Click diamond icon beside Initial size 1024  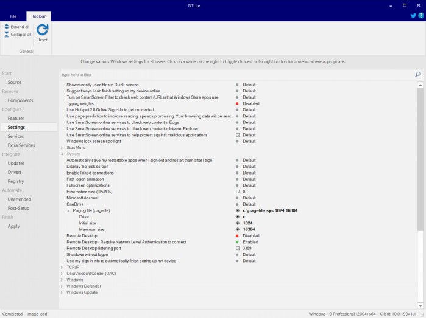[x=238, y=223]
